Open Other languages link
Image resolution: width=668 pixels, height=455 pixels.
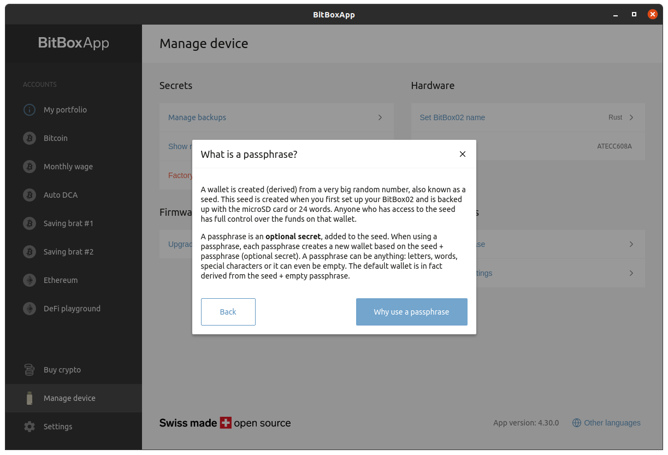[606, 423]
